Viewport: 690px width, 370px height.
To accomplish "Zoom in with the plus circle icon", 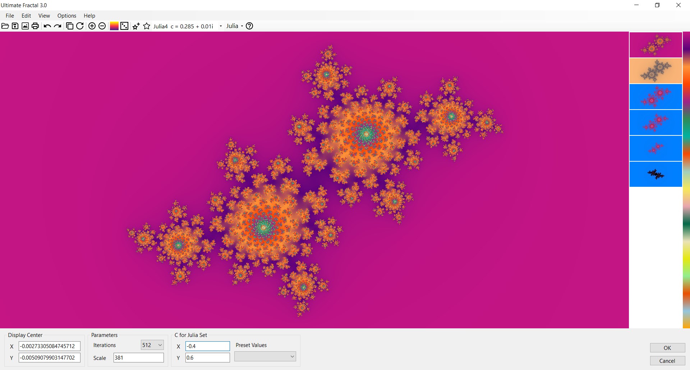I will point(92,26).
